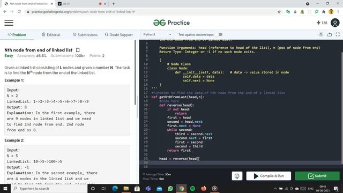Close the Nth node browser tab

pos(51,4)
